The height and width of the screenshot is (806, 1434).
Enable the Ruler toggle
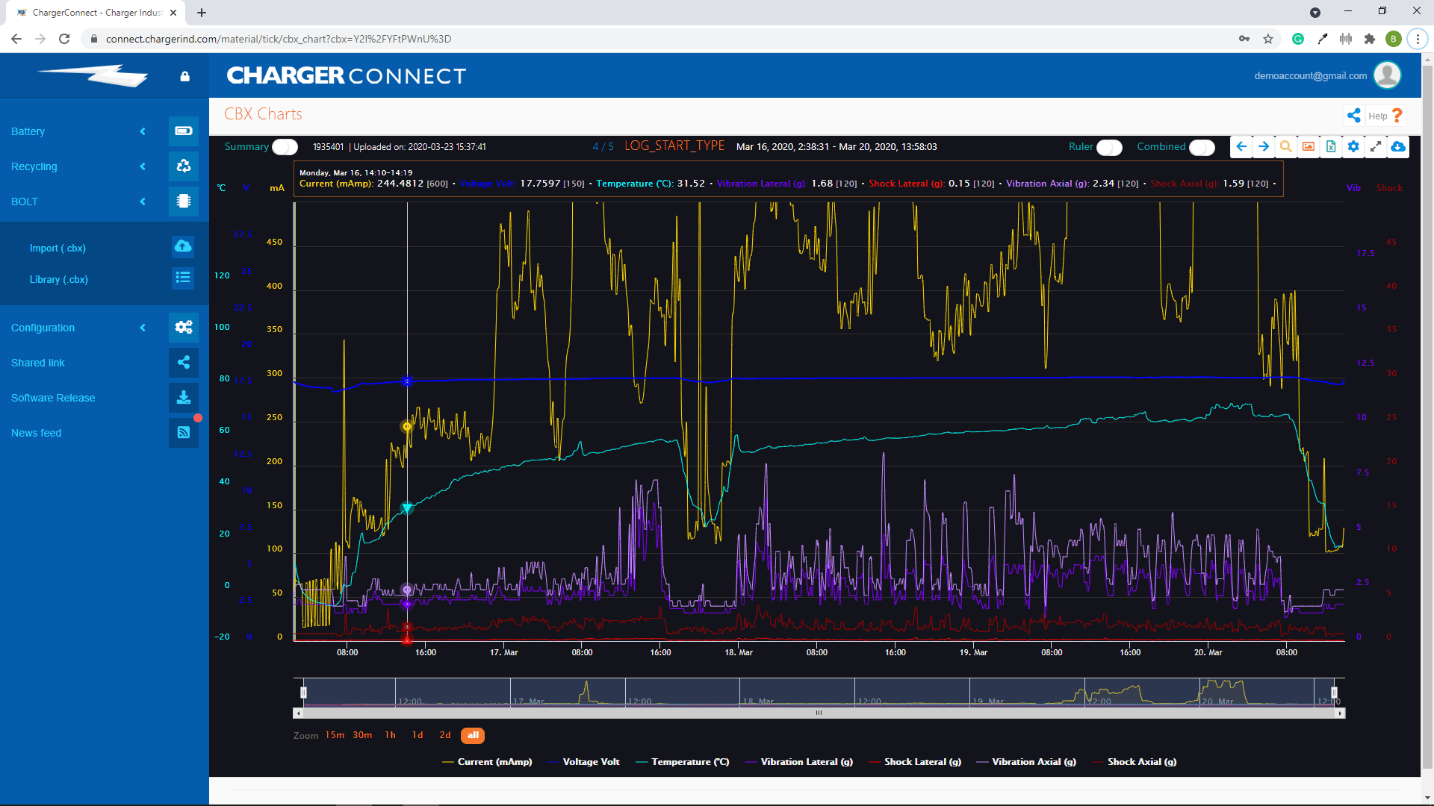tap(1109, 147)
